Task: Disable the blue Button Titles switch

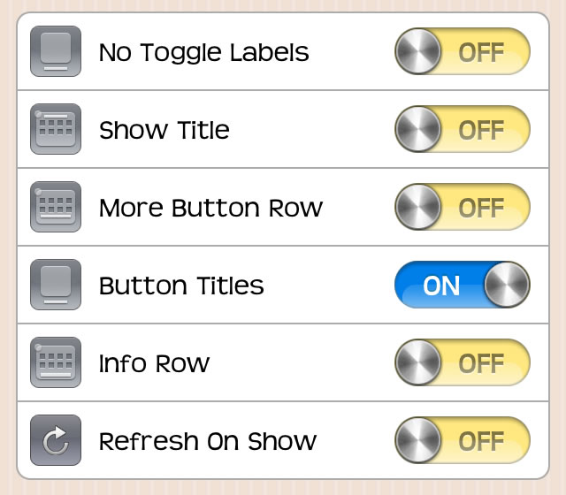Action: [463, 285]
